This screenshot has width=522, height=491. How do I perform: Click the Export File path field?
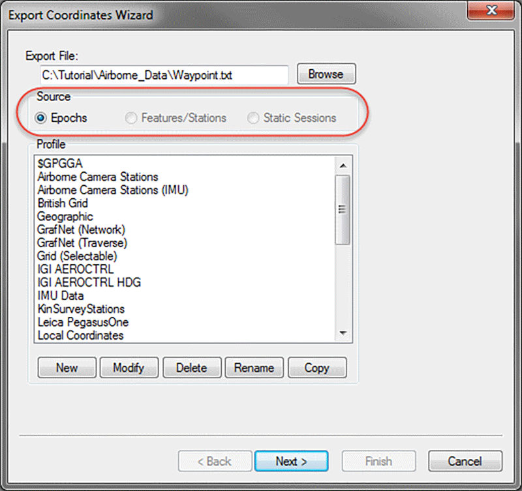tap(164, 75)
